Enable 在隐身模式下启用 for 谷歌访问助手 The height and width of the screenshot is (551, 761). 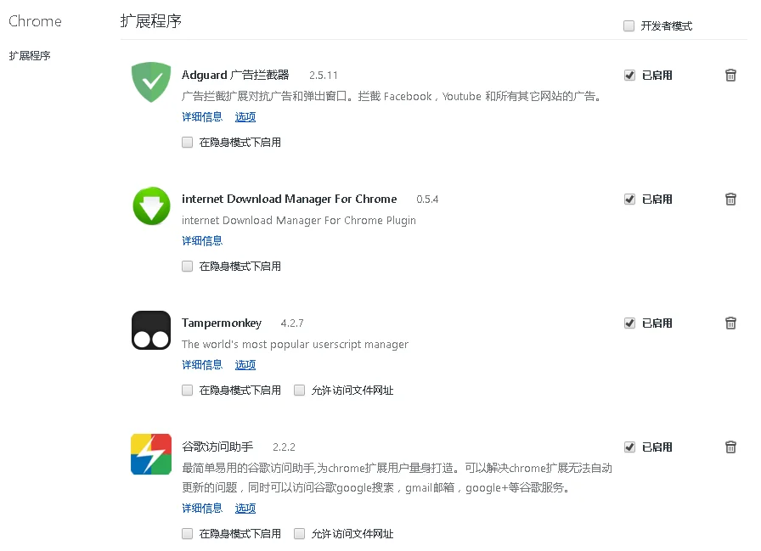tap(188, 533)
